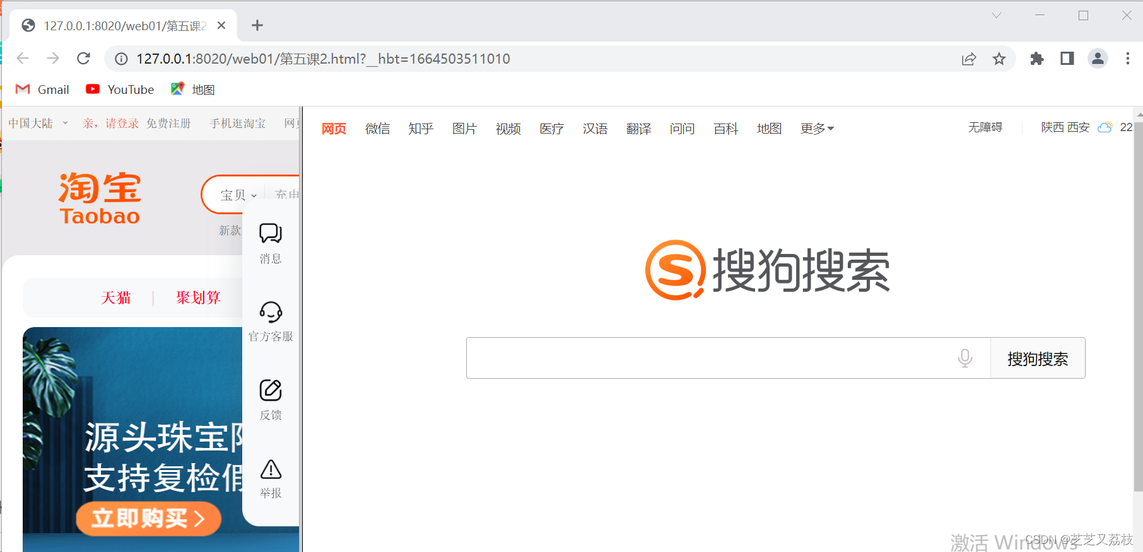Click 亲，请登录 login link
The height and width of the screenshot is (552, 1143).
(110, 124)
